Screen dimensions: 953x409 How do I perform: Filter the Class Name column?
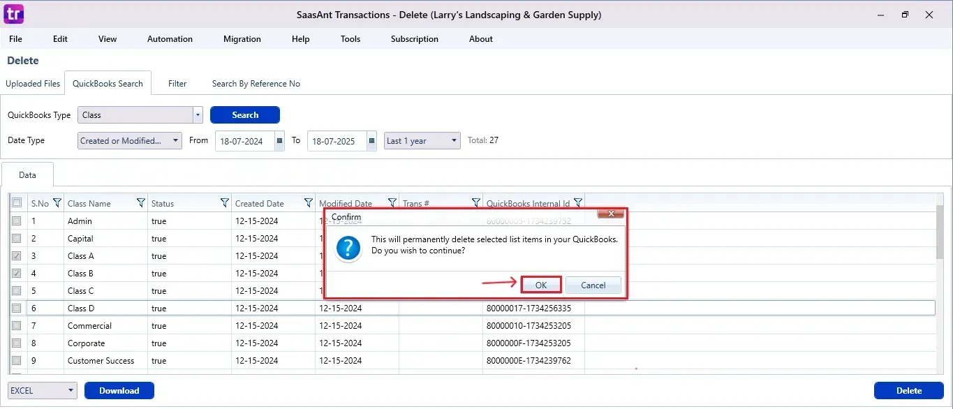(x=141, y=203)
